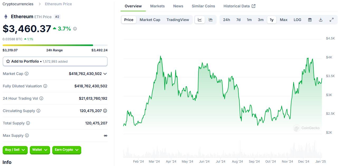Viewport: 339px width, 166px height.
Task: Click the info icon beside 3.7% change
Action: click(75, 29)
